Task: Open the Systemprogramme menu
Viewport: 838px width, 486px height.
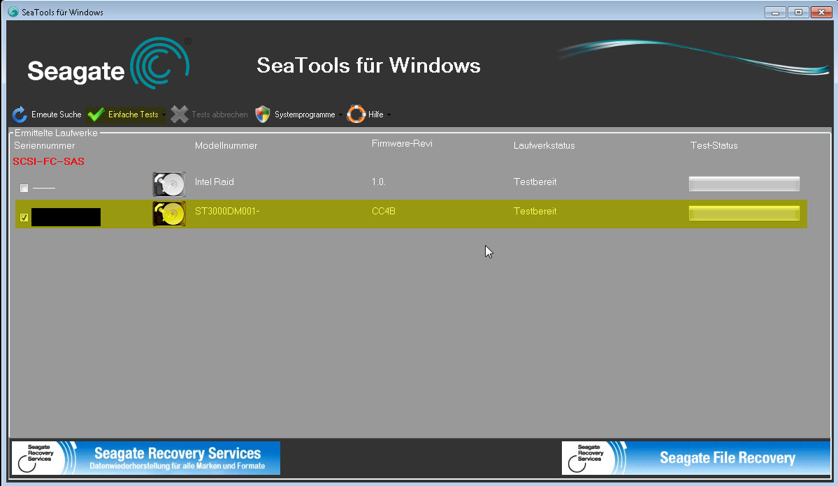Action: (x=305, y=115)
